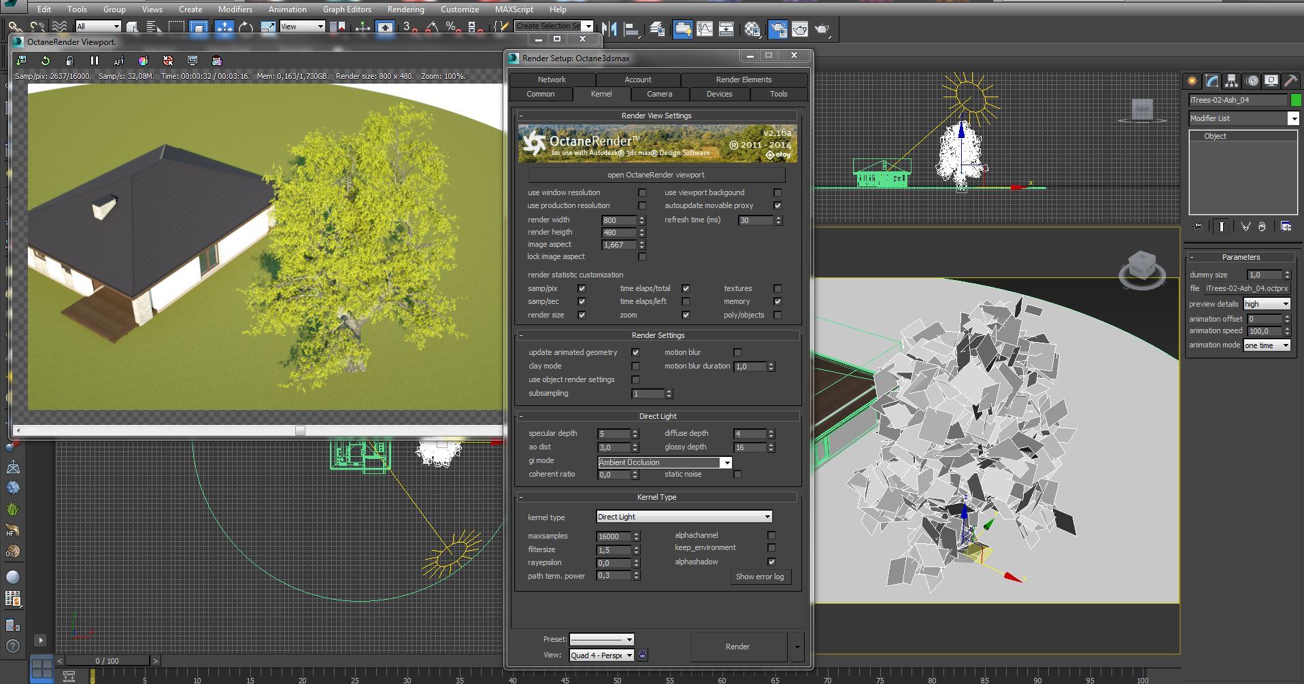Open the gi mode Ambient Occlusion dropdown
The width and height of the screenshot is (1304, 684).
(x=726, y=462)
